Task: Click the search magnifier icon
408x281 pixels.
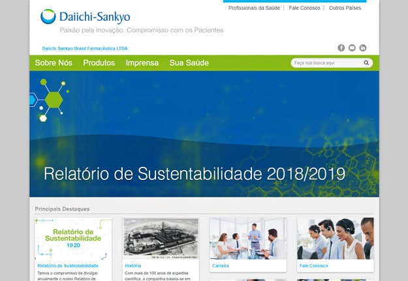Action: click(366, 63)
